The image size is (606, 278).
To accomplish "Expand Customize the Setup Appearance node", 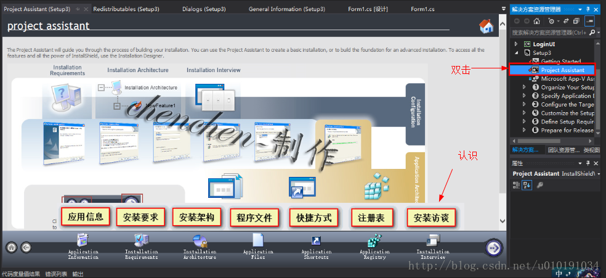I will (x=524, y=113).
